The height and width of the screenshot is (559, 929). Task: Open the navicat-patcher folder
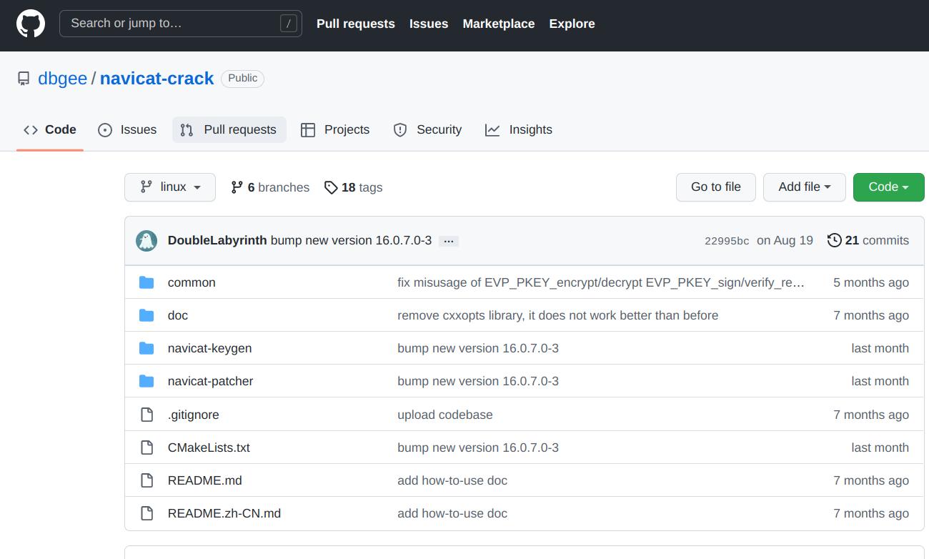211,381
